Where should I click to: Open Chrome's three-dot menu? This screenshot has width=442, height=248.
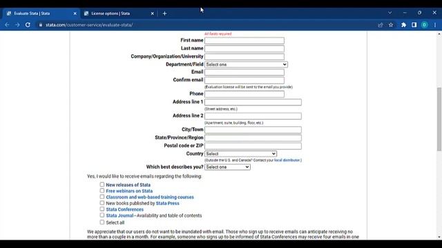[x=435, y=25]
